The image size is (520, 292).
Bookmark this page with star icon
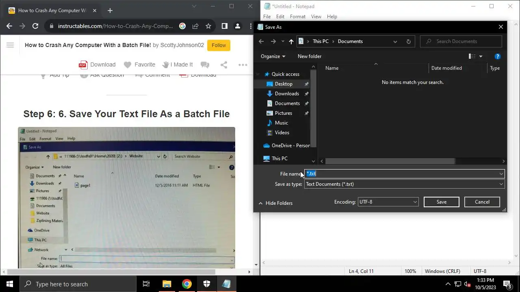[x=208, y=26]
